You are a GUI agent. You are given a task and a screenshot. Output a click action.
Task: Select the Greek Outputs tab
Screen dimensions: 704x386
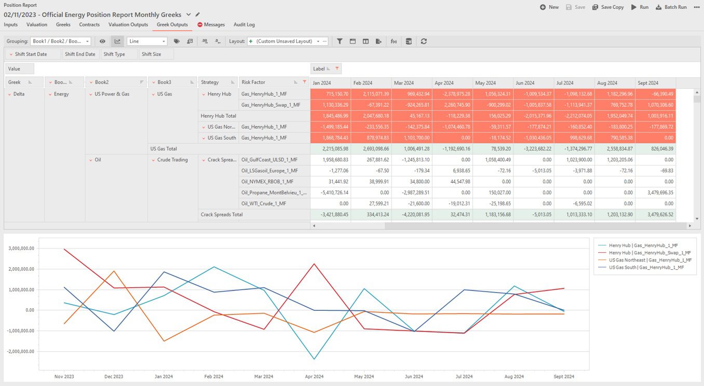coord(172,24)
